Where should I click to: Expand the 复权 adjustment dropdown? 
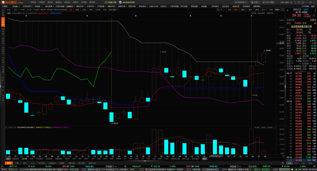point(236,9)
